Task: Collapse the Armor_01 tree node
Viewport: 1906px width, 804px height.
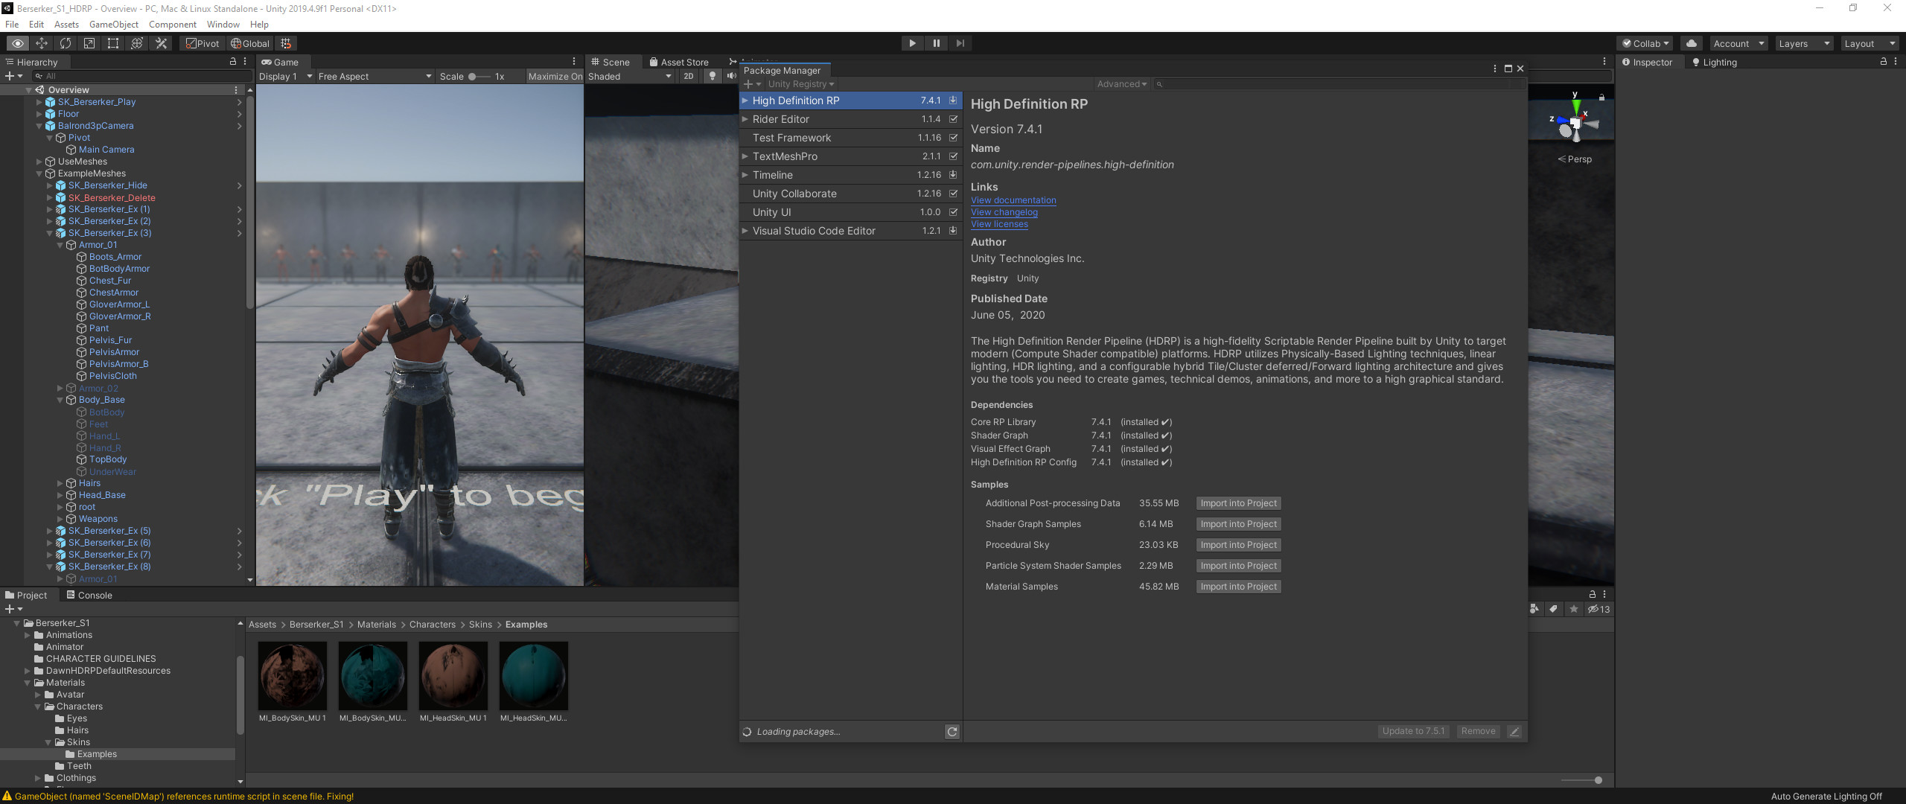Action: click(60, 245)
